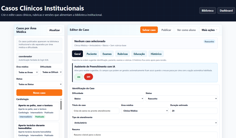This screenshot has width=236, height=138.
Task: Click the Publicar button
Action: coord(166,30)
